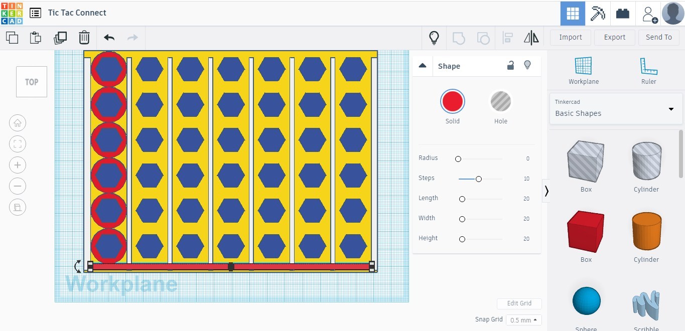Click the Paste icon
This screenshot has height=331, width=685.
35,38
